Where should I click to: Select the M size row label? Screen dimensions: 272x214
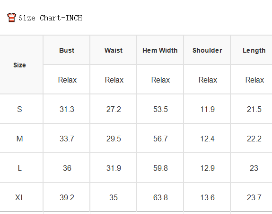19,139
